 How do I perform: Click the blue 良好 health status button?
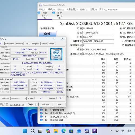point(48,34)
